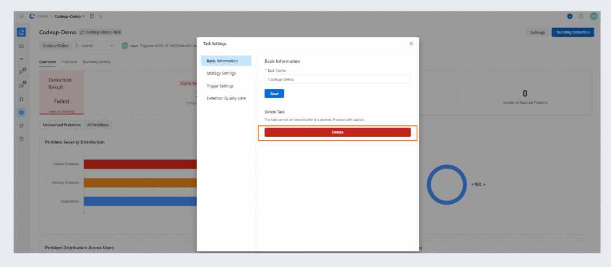611x267 pixels.
Task: Close the Task Settings dialog
Action: click(411, 44)
